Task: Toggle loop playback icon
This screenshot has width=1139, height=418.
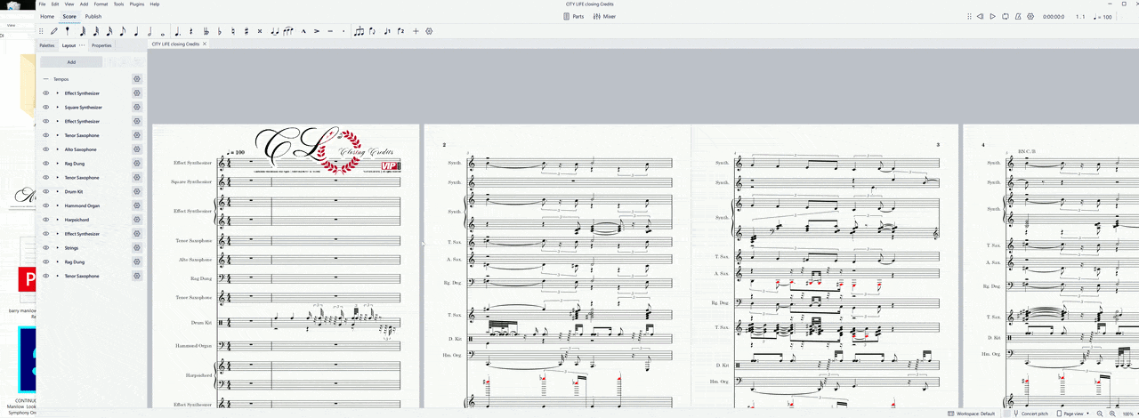Action: 1005,16
